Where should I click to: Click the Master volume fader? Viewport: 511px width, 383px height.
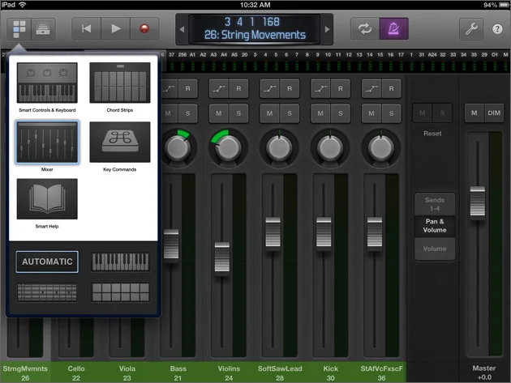click(478, 202)
